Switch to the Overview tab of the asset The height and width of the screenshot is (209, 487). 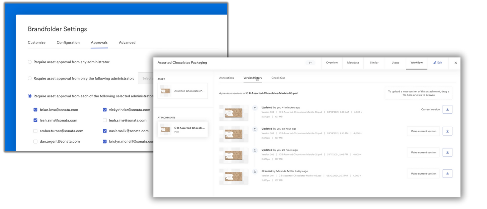point(332,62)
